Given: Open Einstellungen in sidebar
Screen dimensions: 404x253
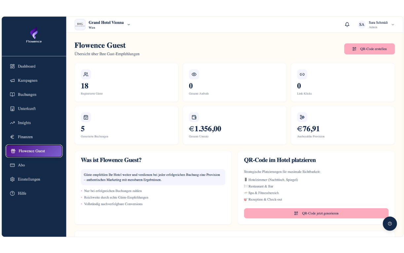Looking at the screenshot, I should click(x=34, y=179).
